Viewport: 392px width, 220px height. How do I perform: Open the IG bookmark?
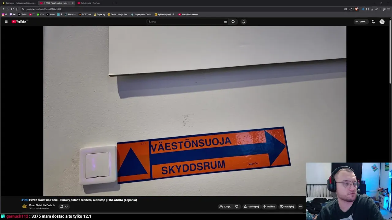pyautogui.click(x=5, y=14)
